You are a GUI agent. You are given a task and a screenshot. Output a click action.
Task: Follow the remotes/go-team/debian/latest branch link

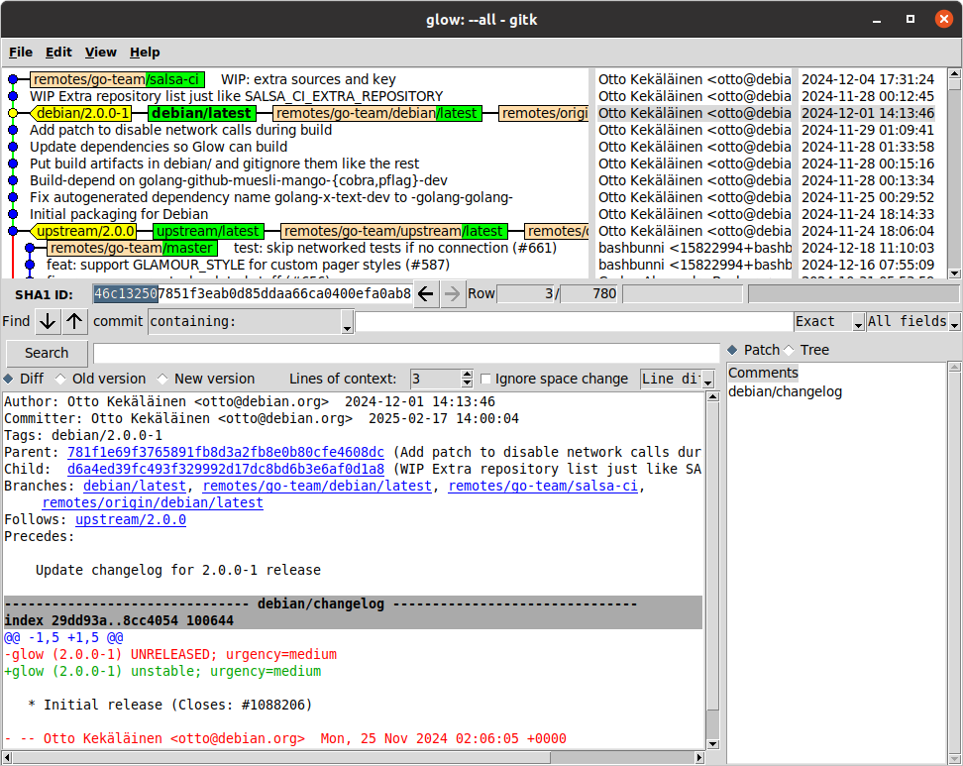pos(317,487)
